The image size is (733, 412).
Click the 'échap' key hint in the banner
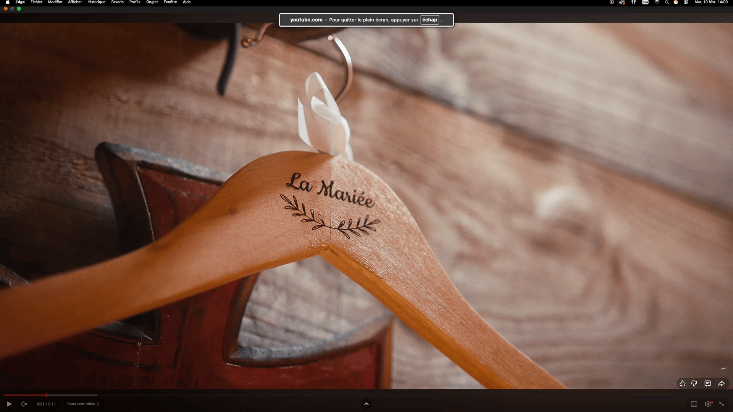429,20
